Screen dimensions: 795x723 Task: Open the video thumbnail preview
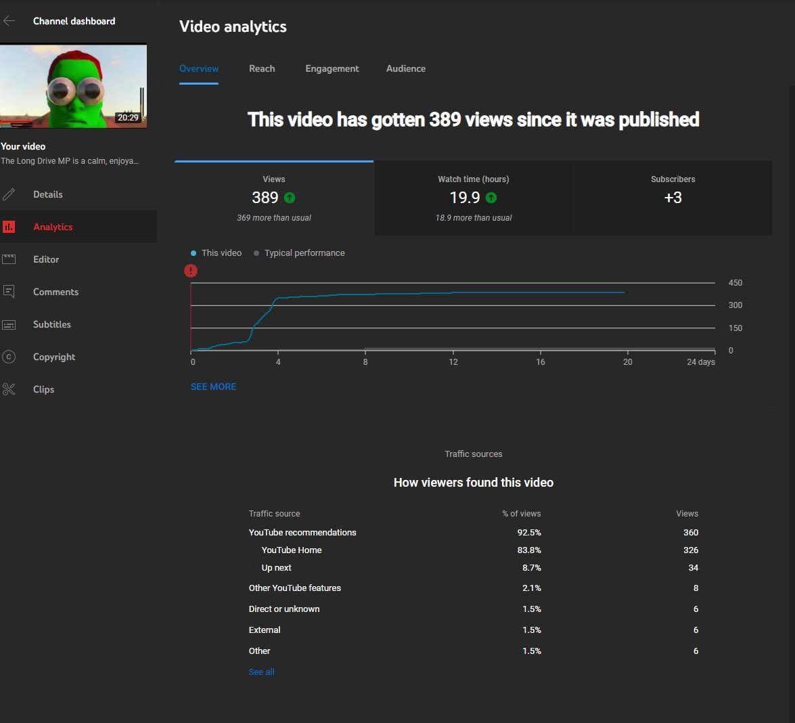74,86
